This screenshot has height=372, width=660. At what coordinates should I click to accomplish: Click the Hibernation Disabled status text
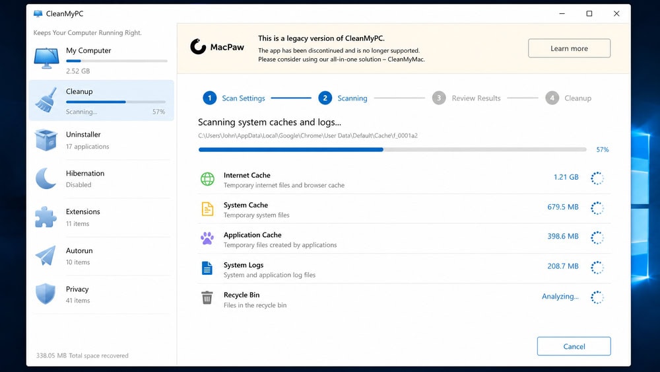(79, 185)
